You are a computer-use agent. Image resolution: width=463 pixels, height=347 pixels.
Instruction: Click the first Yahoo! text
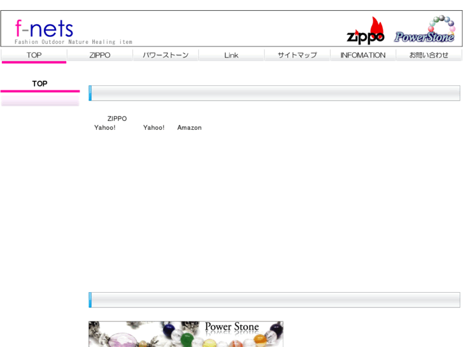tap(105, 127)
